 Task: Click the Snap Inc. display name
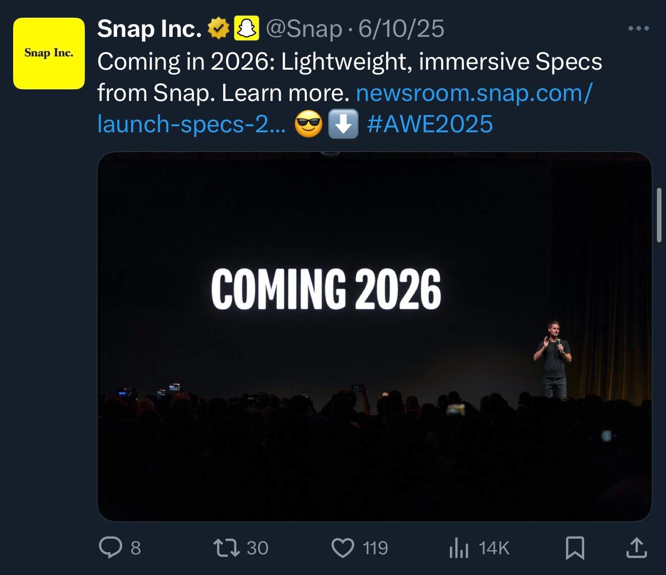(149, 29)
